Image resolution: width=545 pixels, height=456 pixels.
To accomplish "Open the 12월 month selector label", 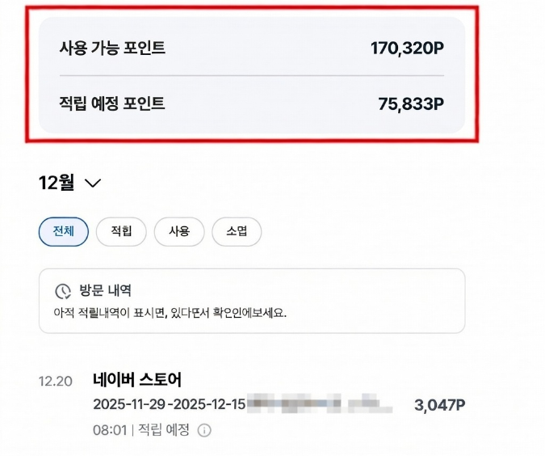I will [x=57, y=183].
